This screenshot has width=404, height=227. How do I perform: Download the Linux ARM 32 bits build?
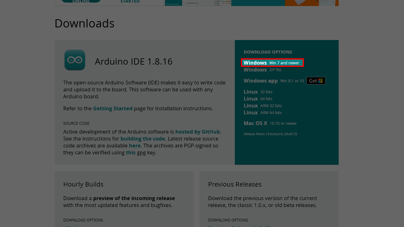point(262,106)
